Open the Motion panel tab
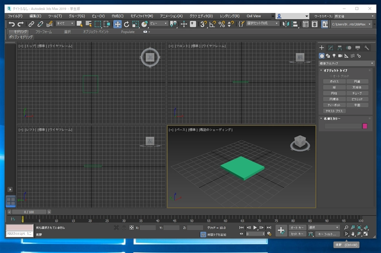Screen dimensions: 381x253 coord(349,48)
